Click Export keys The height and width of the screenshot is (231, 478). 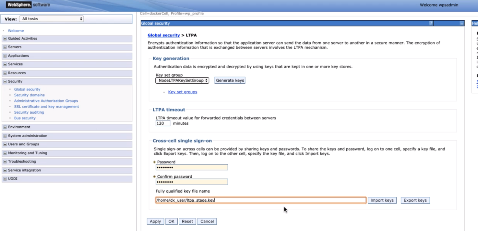tap(415, 200)
